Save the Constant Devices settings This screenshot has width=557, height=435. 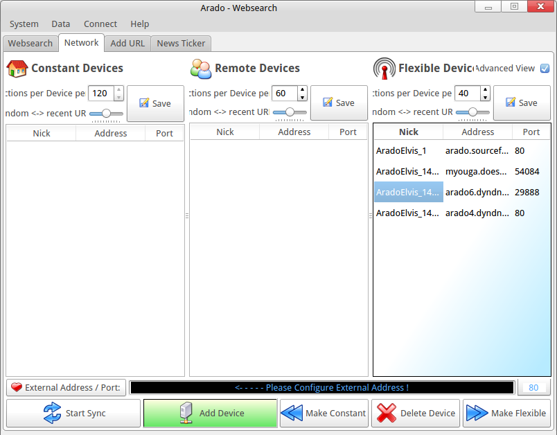(x=156, y=103)
